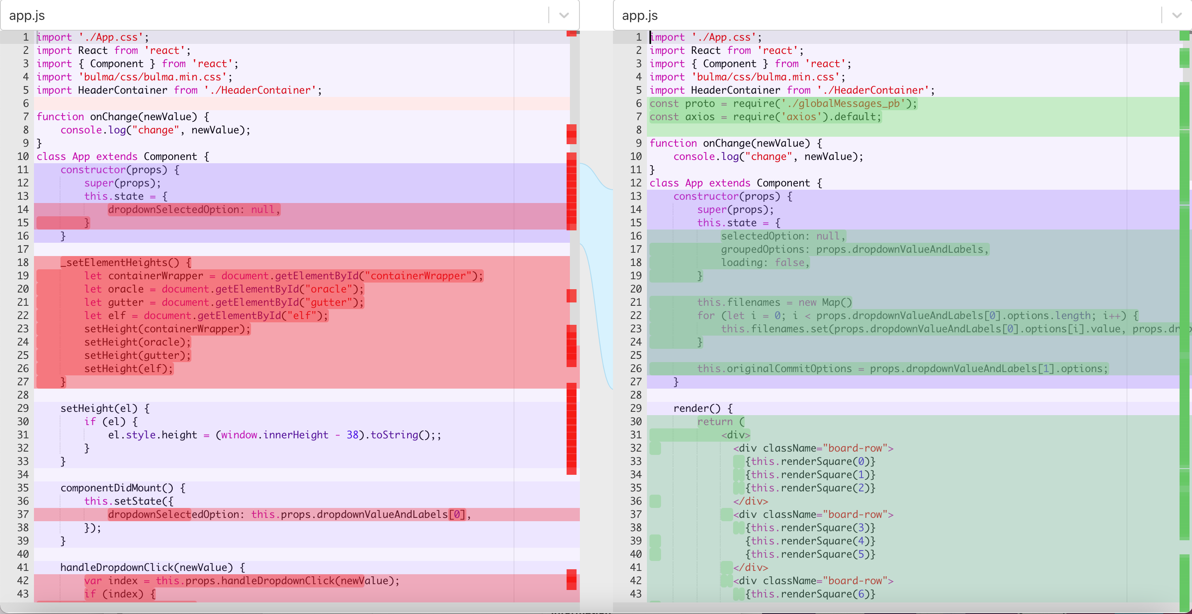Click line number 16 in right gutter
Screen dimensions: 1192x614
[x=636, y=236]
